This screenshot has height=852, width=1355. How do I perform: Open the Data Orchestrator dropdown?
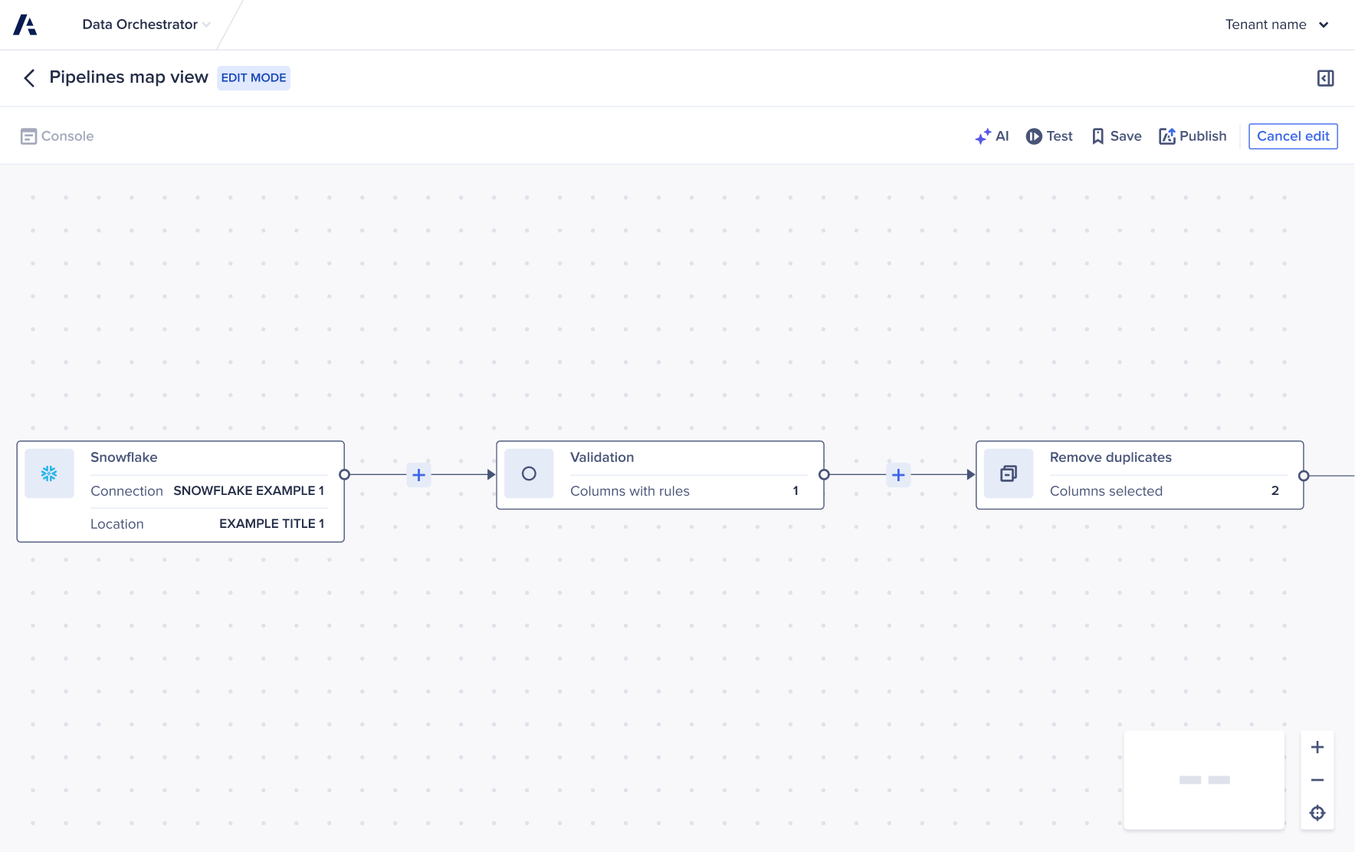pyautogui.click(x=146, y=25)
